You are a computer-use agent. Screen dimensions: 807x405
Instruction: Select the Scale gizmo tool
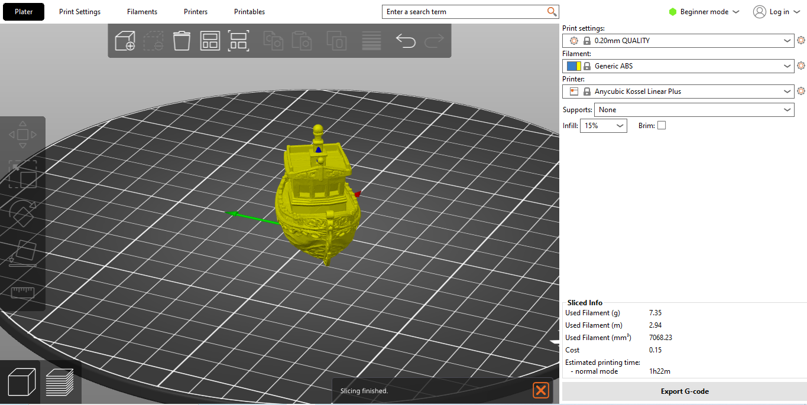pos(22,174)
